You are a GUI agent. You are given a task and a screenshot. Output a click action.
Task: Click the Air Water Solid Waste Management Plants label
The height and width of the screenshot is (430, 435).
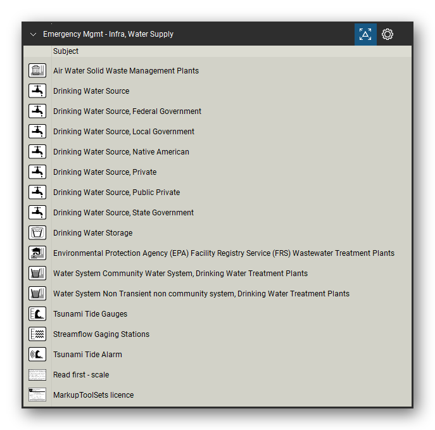coord(126,71)
